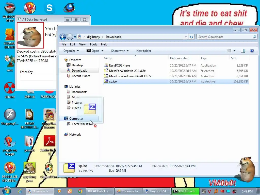Click the Change your view icon
Viewport: 260px width, 195px height.
pyautogui.click(x=229, y=51)
